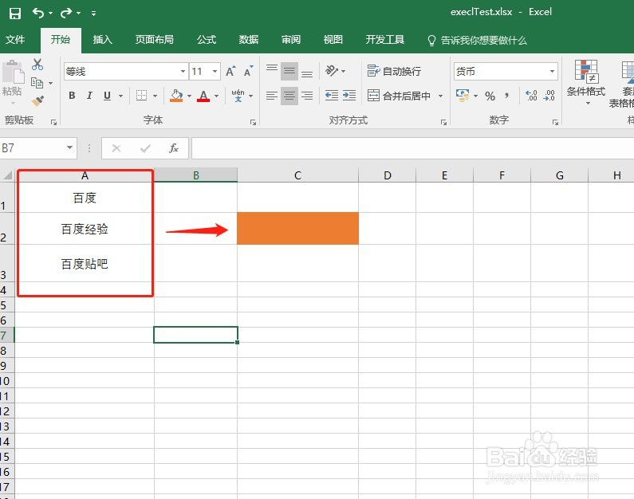Click the Name Box showing B7
Viewport: 634px width, 499px height.
33,148
